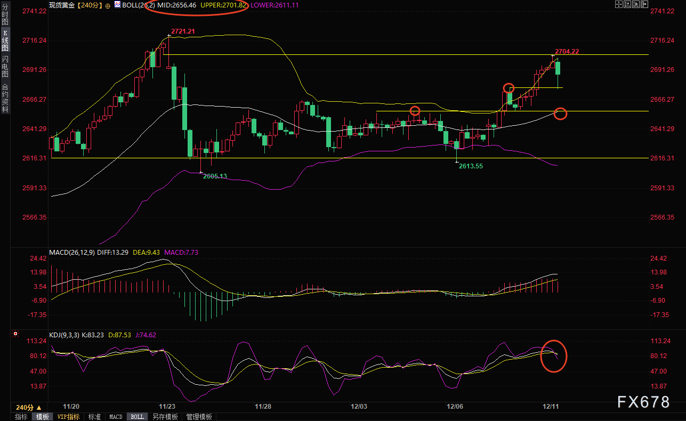Image resolution: width=686 pixels, height=421 pixels.
Task: Click the DEA:9.43 value
Action: coord(147,252)
